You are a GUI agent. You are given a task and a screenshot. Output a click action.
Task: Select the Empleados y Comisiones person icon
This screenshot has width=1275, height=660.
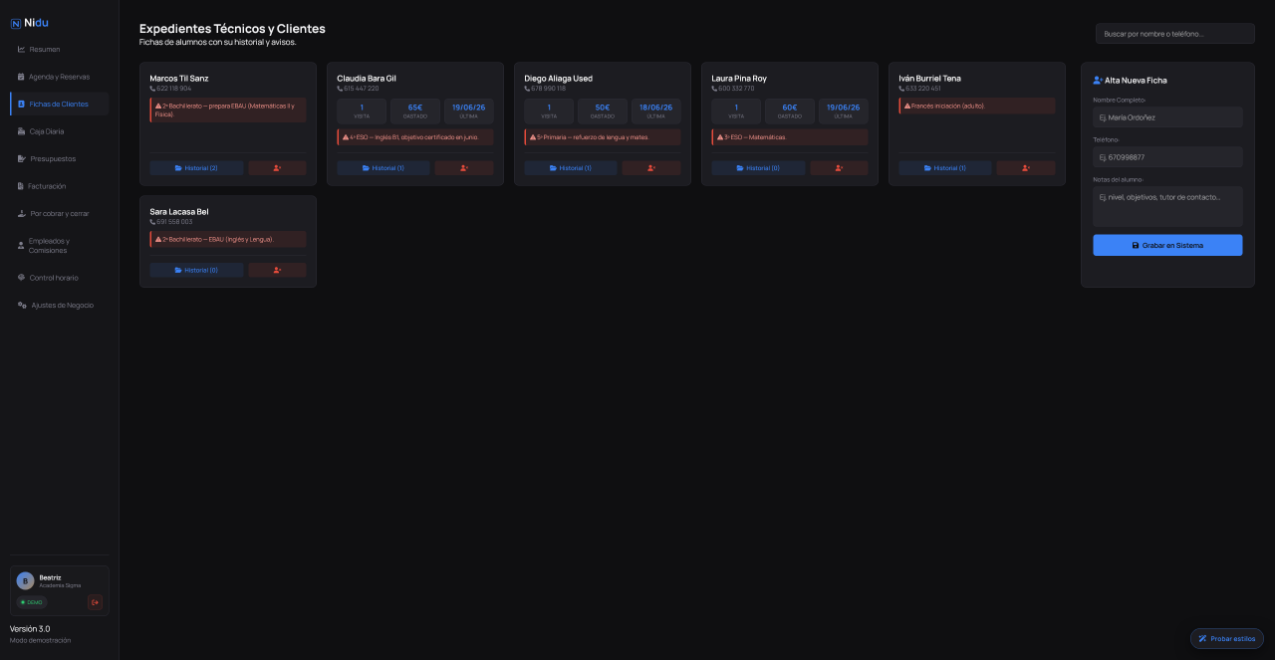point(21,245)
